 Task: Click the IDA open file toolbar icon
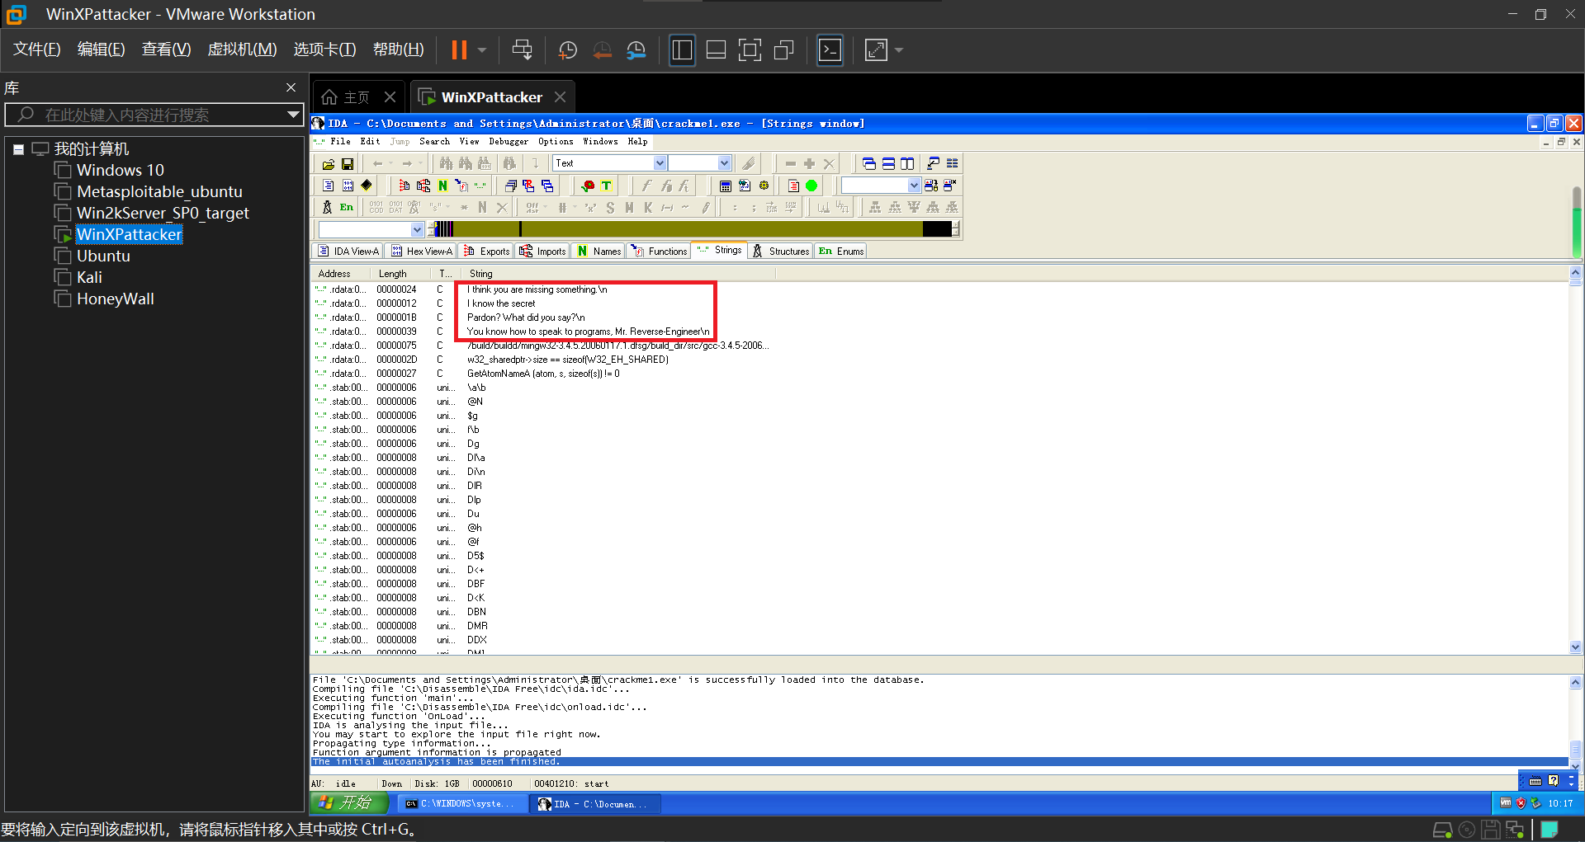329,163
